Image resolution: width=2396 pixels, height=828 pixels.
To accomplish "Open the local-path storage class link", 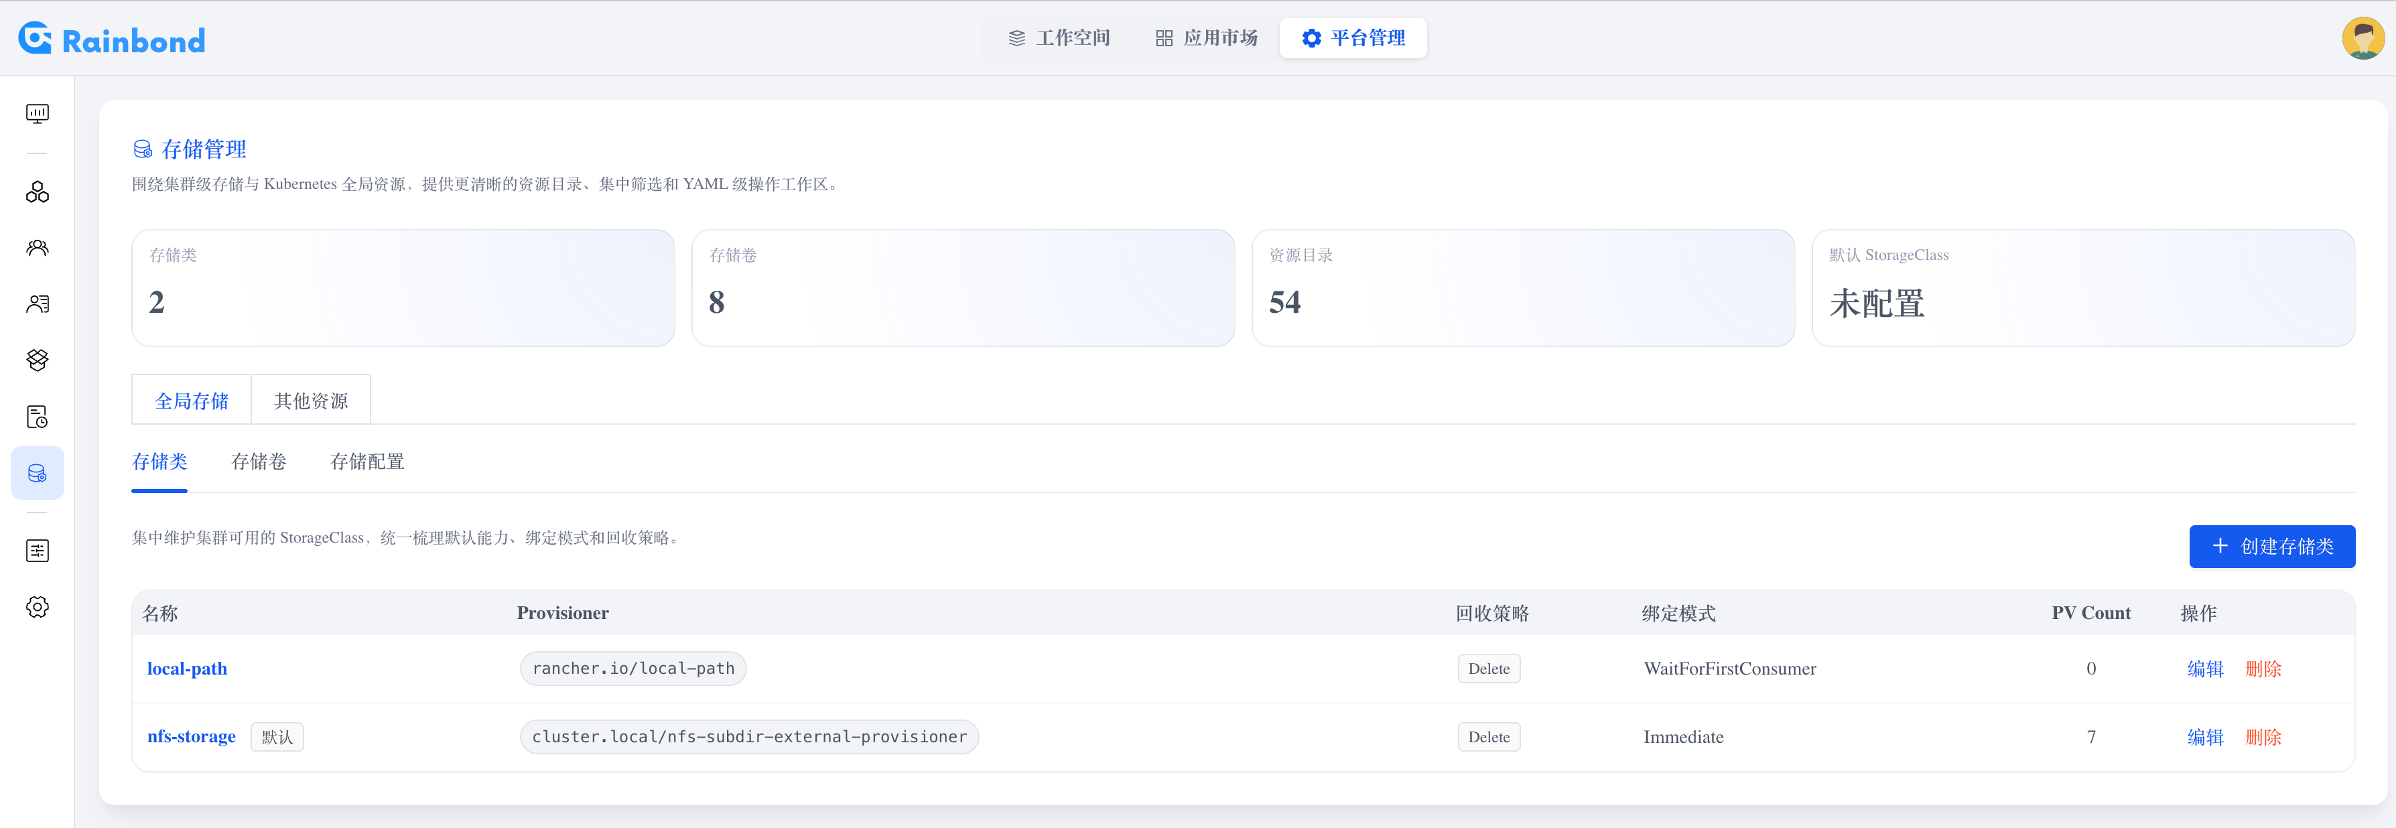I will 187,668.
